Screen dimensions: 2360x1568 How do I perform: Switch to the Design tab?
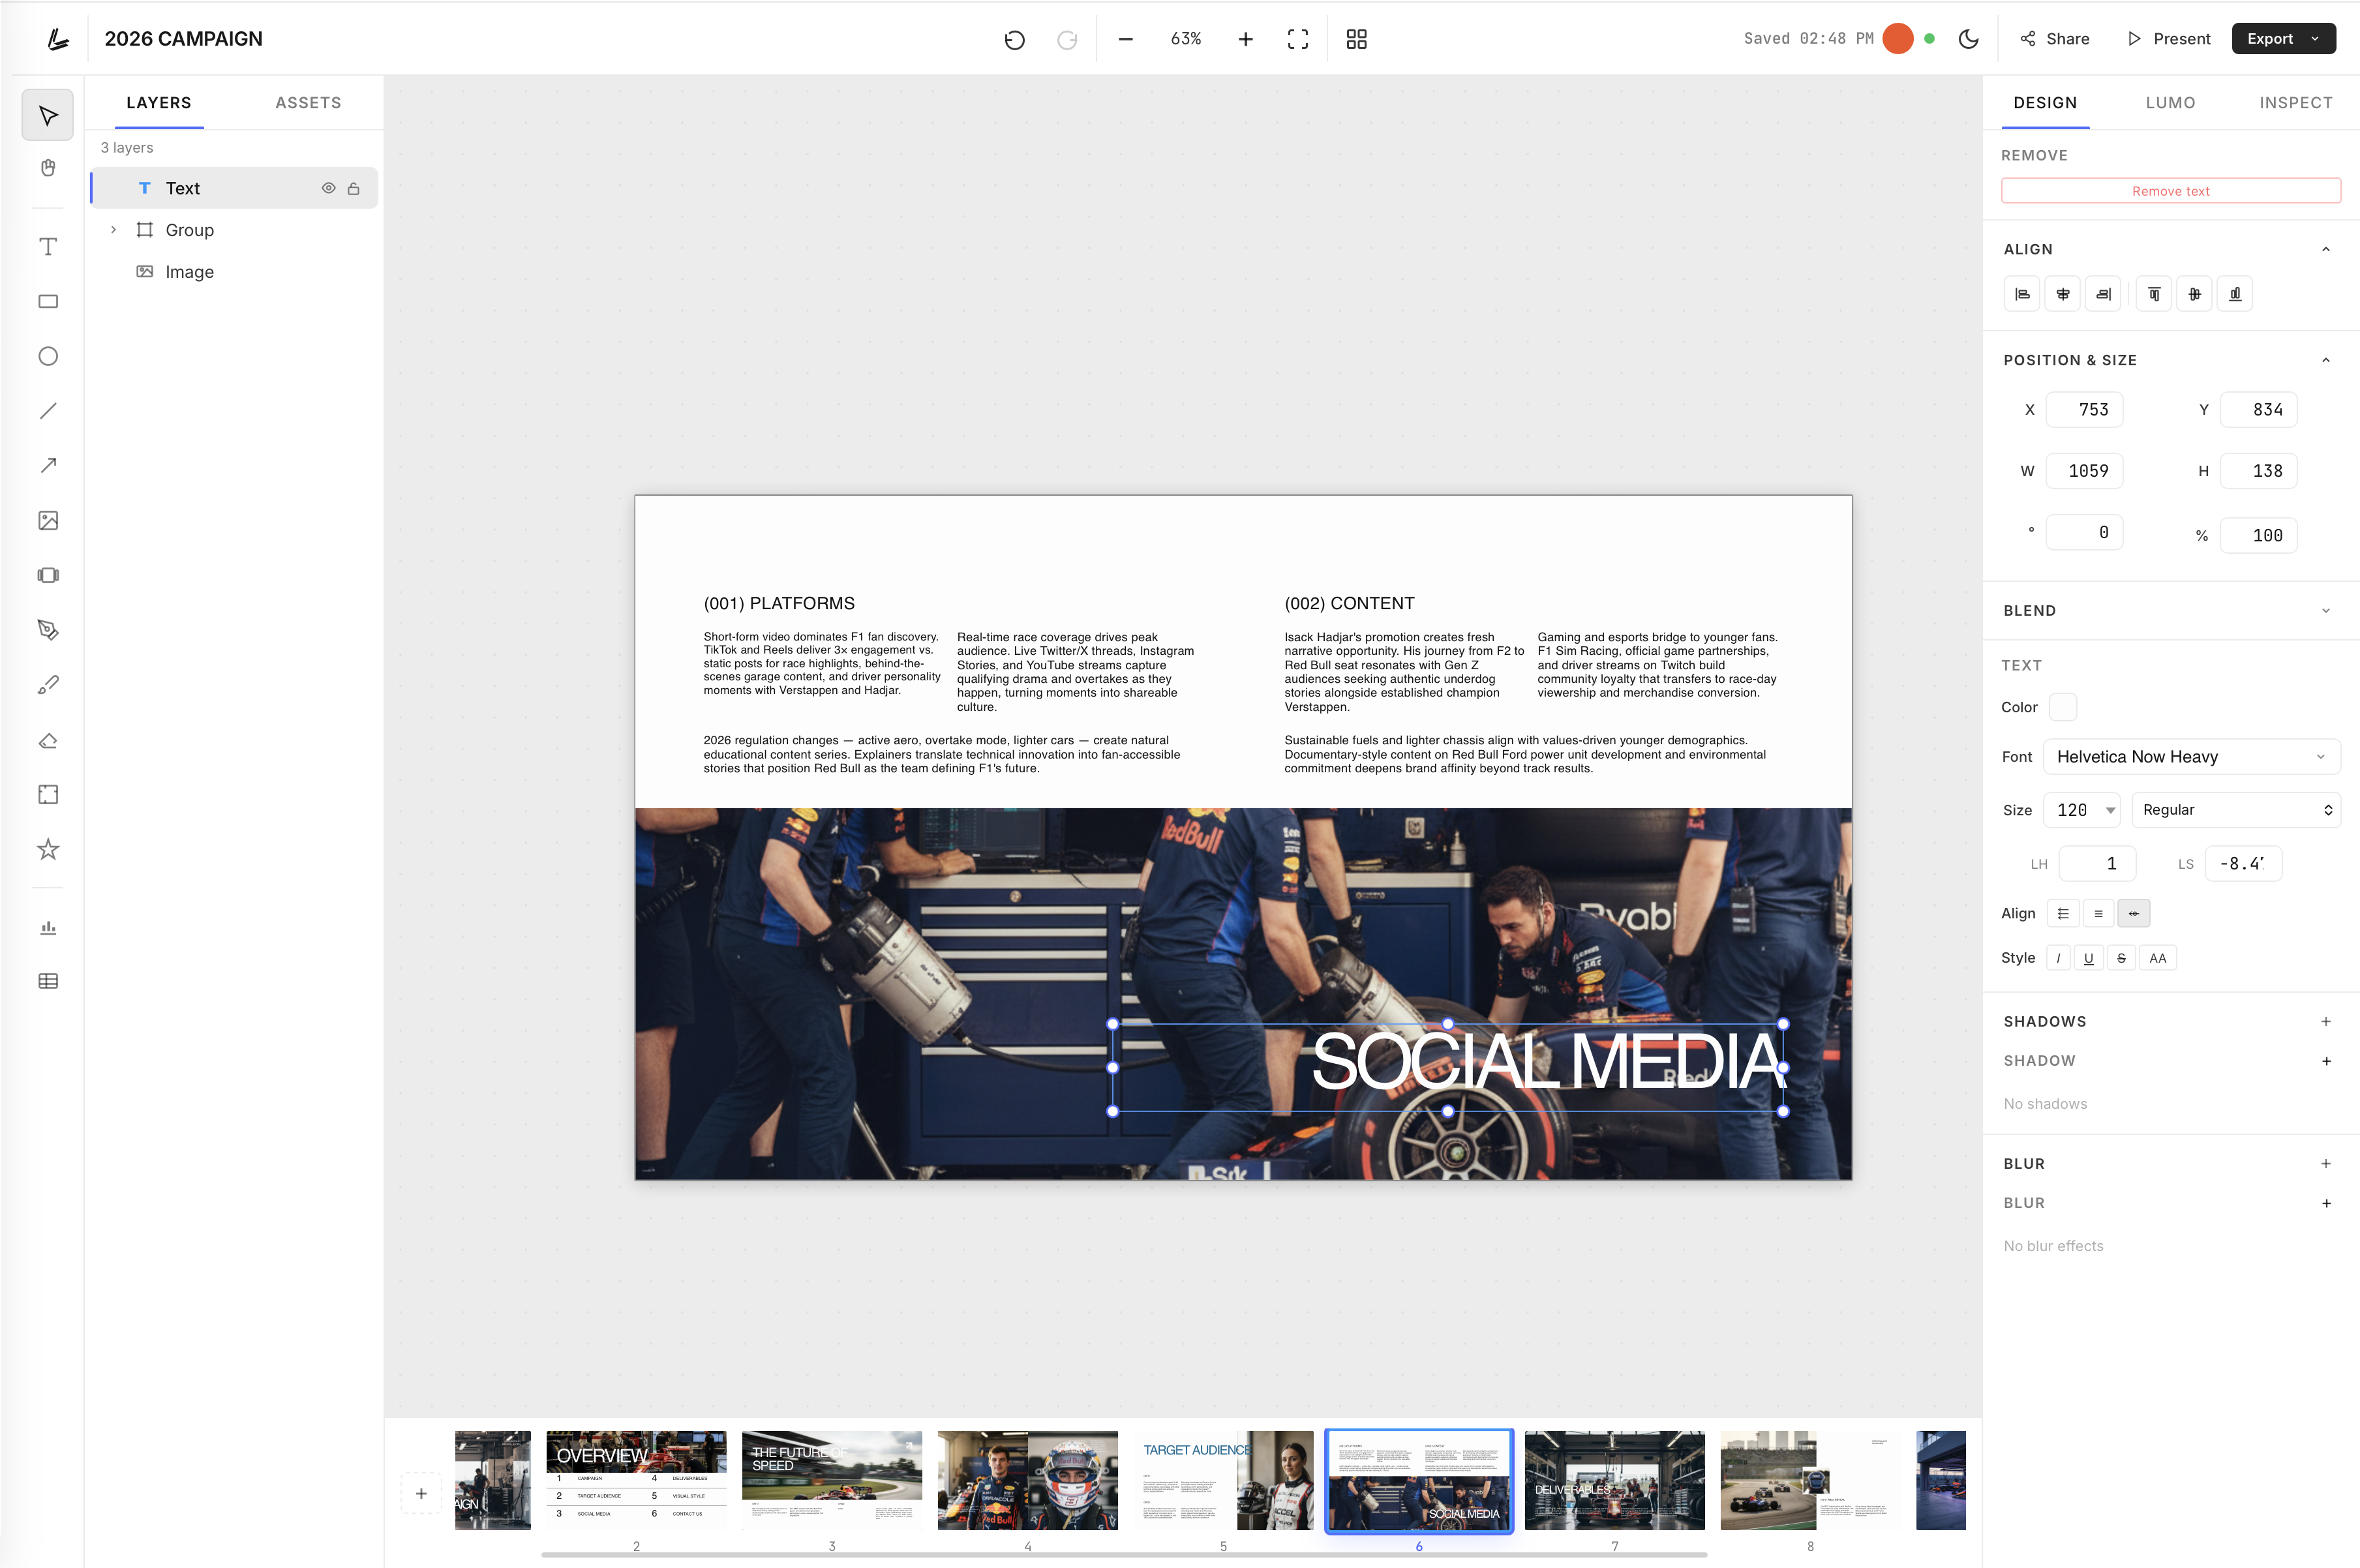click(2045, 103)
